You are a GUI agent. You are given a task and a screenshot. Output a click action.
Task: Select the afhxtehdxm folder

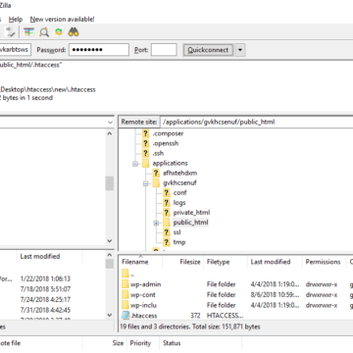tap(179, 173)
